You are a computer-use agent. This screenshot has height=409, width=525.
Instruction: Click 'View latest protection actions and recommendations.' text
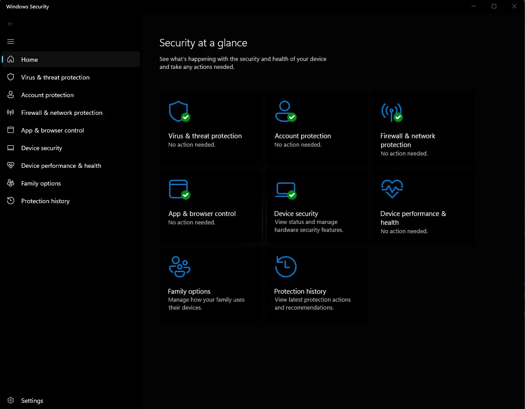(313, 303)
